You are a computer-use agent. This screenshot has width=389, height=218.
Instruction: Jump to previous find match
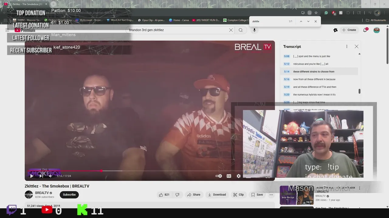[301, 21]
